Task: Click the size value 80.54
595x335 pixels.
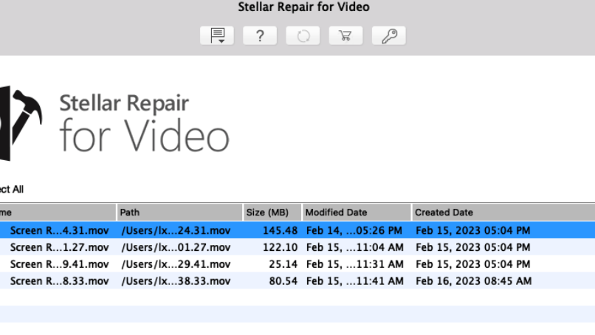Action: pos(283,280)
